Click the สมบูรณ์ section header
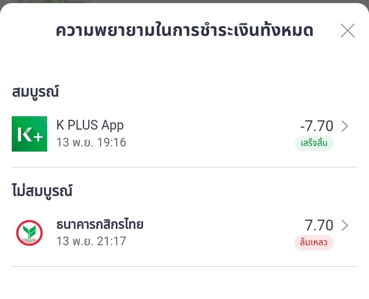Viewport: 369px width, 299px height. tap(35, 92)
